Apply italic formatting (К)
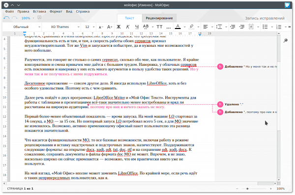Viewport: 295px width, 195px height. [128, 27]
